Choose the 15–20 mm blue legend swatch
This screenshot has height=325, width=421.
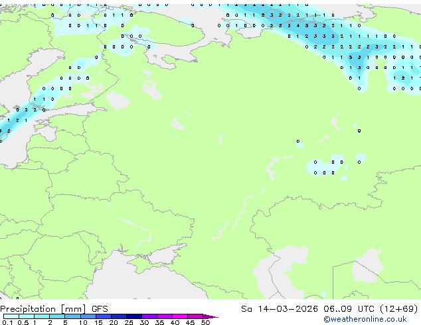tap(103, 316)
